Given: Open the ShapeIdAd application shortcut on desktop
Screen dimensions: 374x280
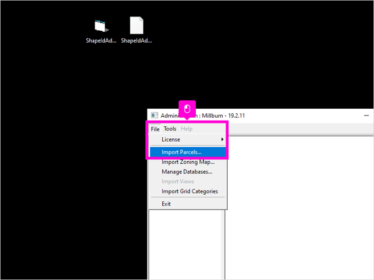Looking at the screenshot, I should 101,26.
